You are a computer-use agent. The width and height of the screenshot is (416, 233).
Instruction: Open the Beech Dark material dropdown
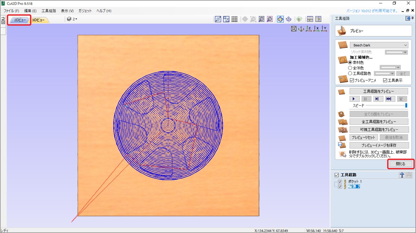tap(379, 45)
